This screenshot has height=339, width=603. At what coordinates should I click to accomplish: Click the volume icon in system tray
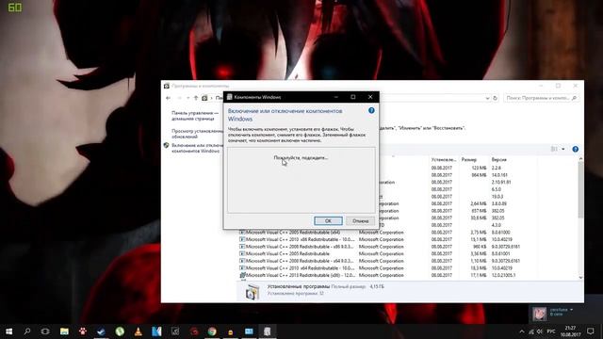coord(540,331)
